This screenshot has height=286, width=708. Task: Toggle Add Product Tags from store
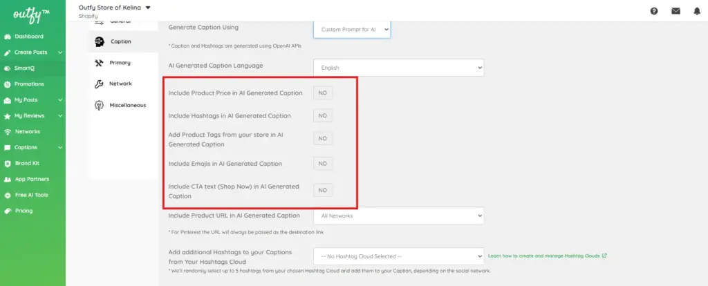click(x=323, y=138)
